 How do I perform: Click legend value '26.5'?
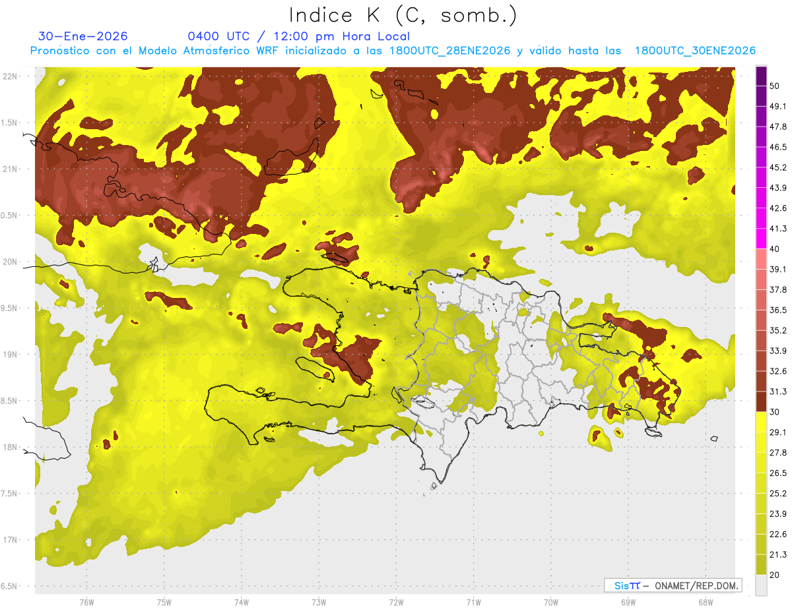point(778,473)
